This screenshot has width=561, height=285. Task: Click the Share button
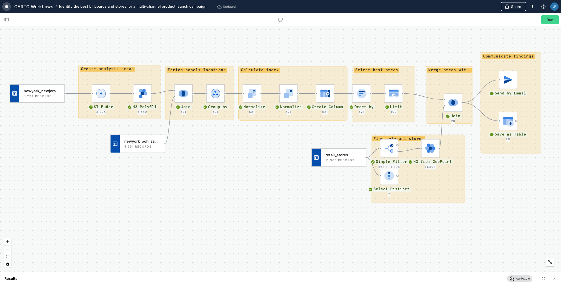coord(513,7)
